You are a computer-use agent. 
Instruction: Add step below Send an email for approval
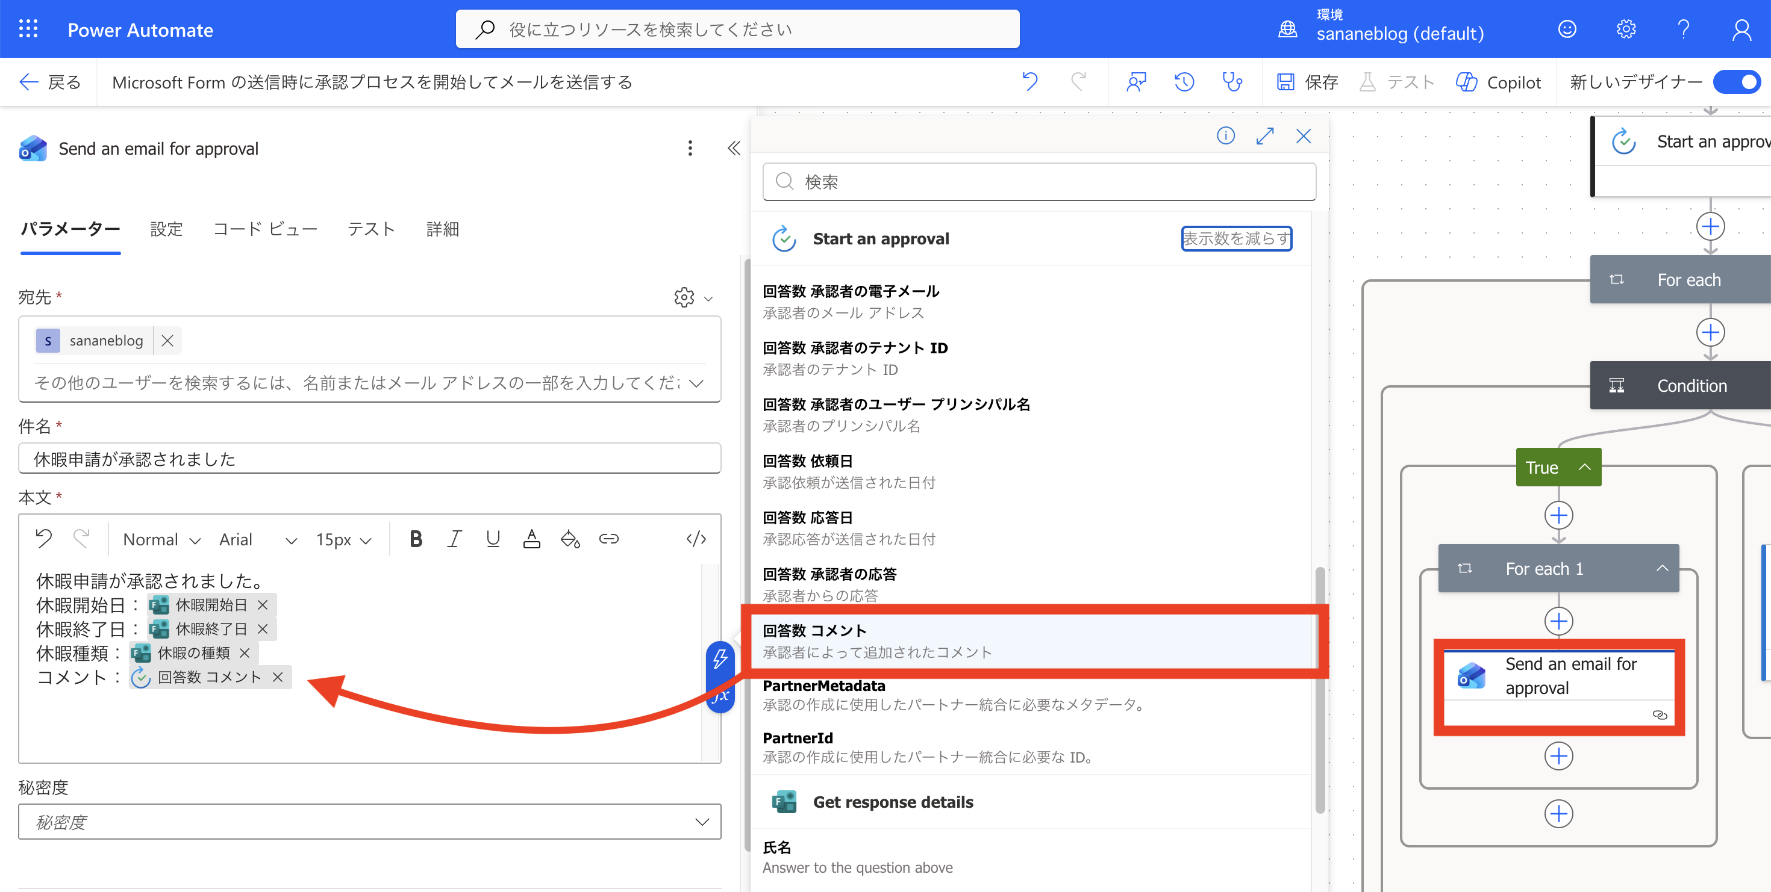click(1558, 756)
